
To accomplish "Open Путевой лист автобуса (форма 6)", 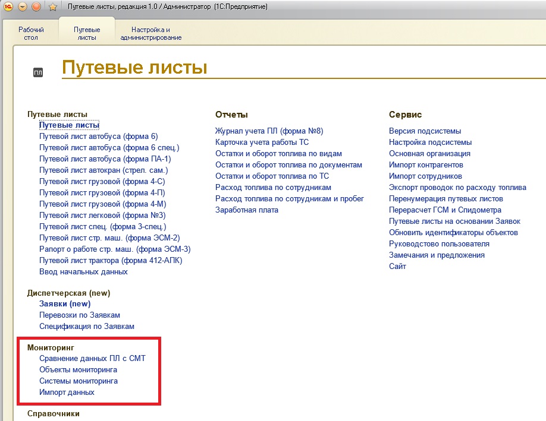I will click(98, 137).
